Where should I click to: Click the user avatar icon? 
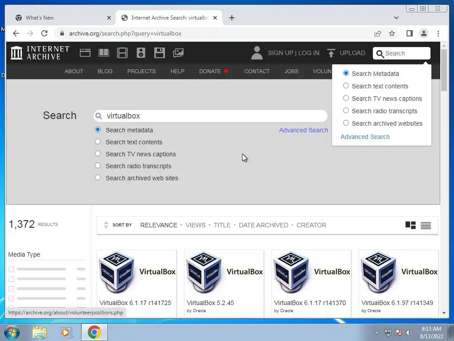click(257, 53)
